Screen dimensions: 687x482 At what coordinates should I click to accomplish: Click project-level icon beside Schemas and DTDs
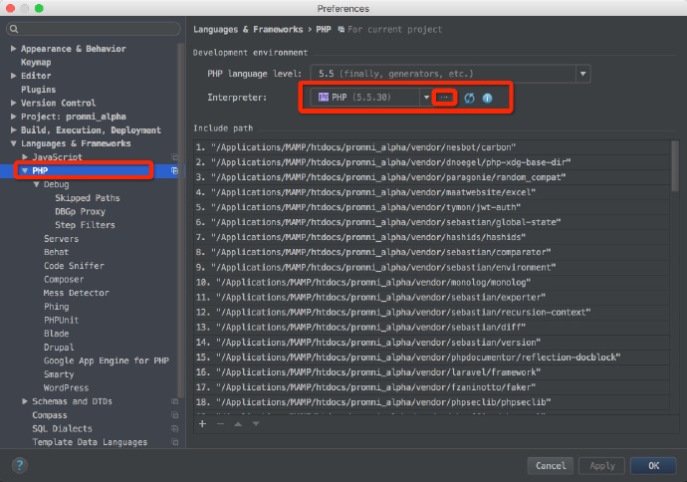coord(175,401)
